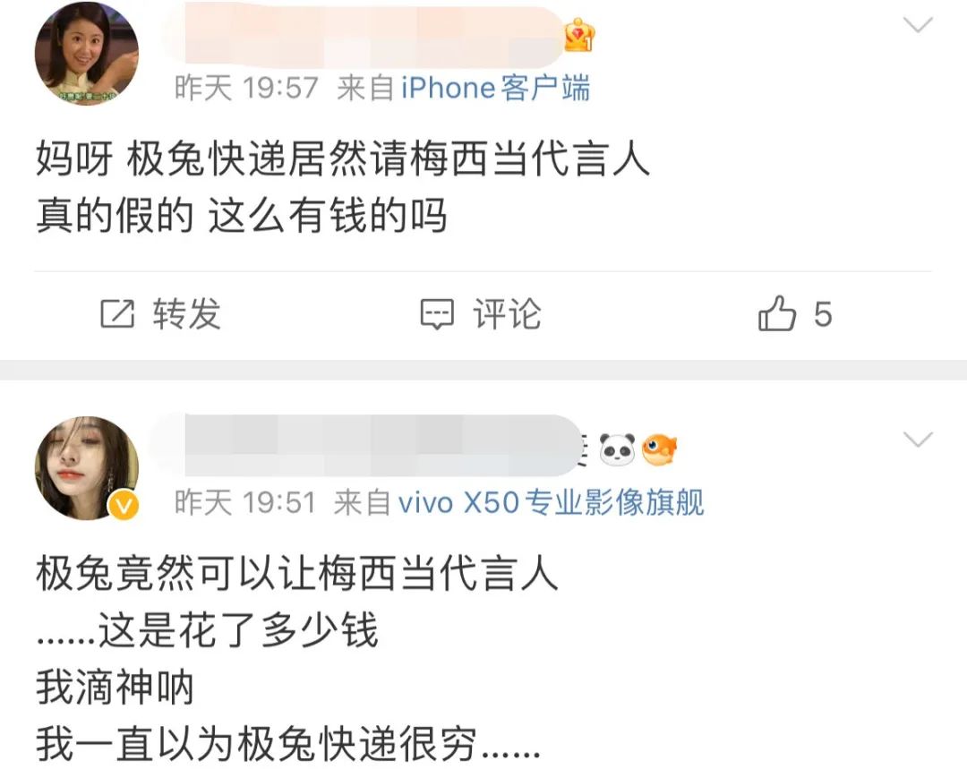Click the 评论 comment button
Image resolution: width=967 pixels, height=769 pixels.
point(481,314)
